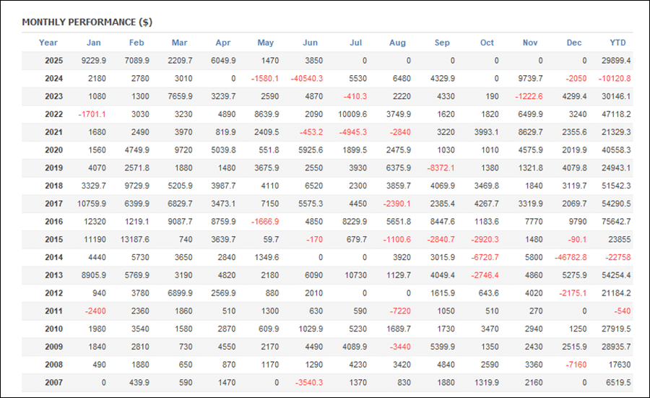Click the 2011 YTD value -540

623,311
